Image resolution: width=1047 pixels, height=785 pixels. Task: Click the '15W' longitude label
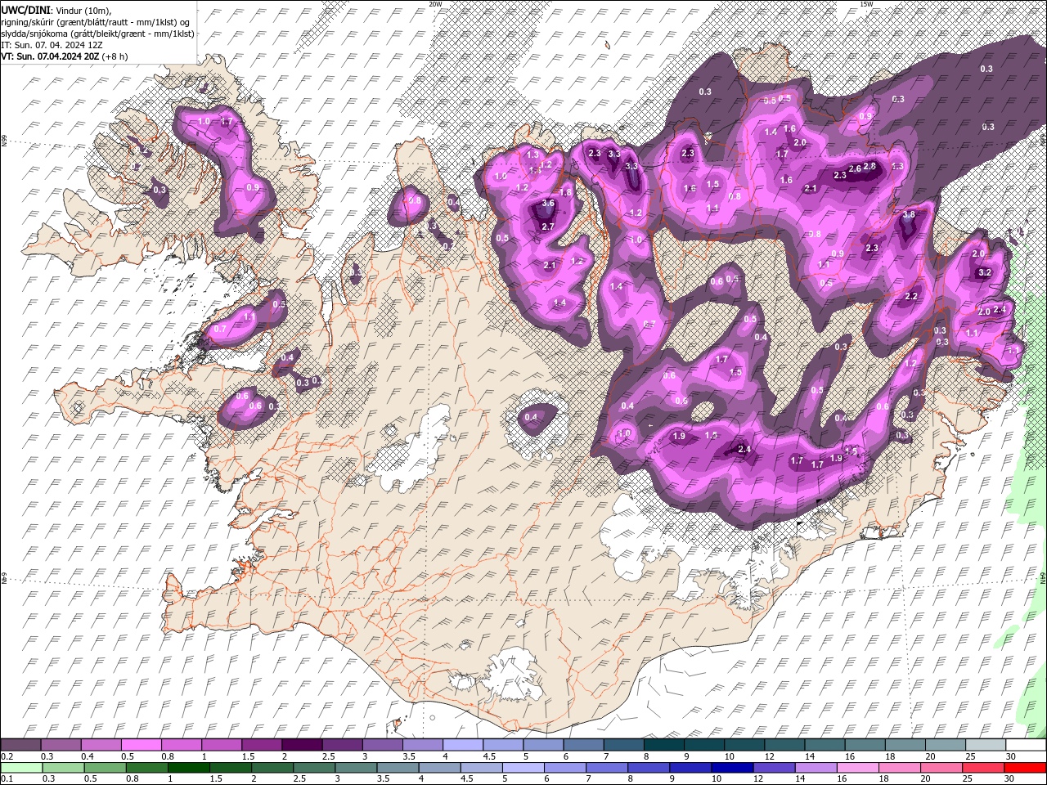pyautogui.click(x=866, y=4)
